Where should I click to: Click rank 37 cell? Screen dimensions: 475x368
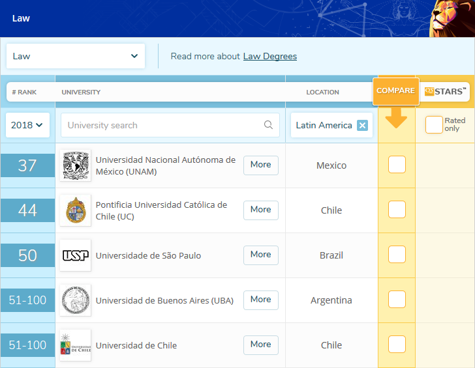[x=27, y=165]
